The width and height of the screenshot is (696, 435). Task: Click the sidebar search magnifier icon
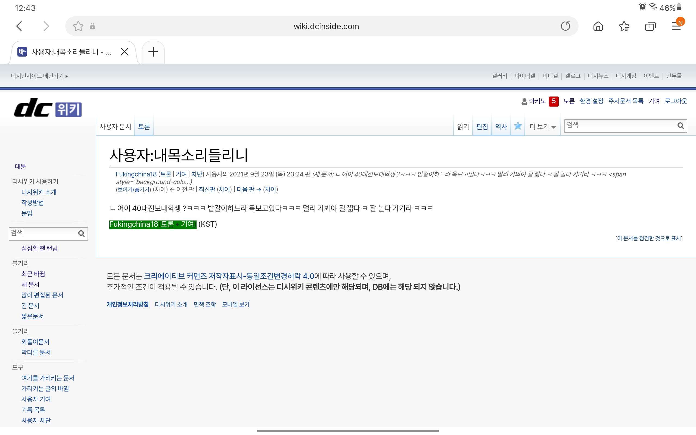pos(81,233)
